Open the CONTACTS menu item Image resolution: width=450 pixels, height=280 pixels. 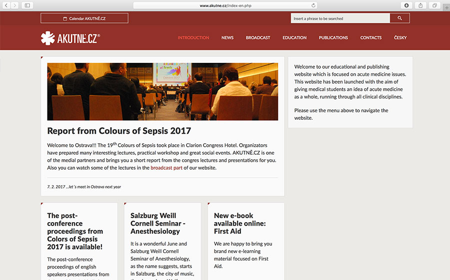point(371,37)
